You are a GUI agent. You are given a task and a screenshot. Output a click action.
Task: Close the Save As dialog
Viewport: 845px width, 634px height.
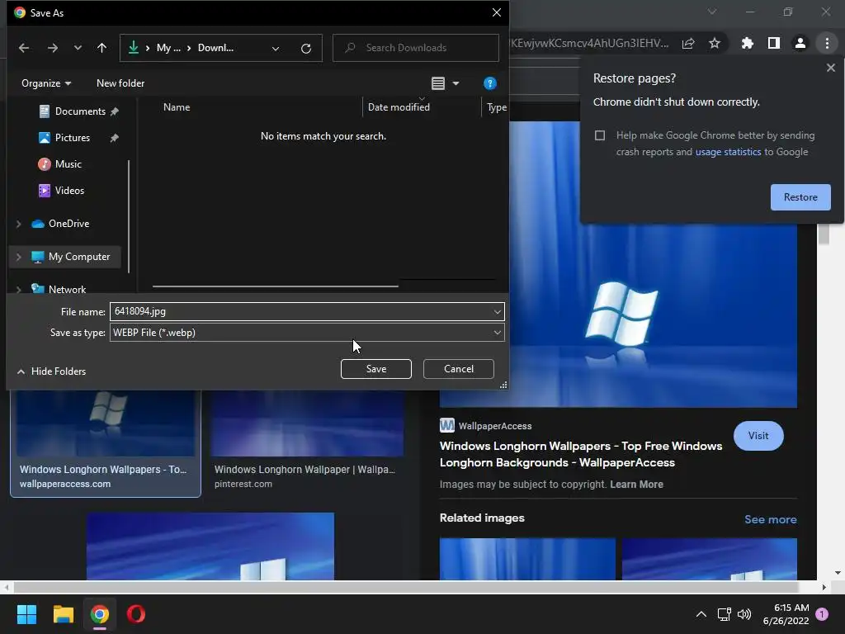pos(497,12)
